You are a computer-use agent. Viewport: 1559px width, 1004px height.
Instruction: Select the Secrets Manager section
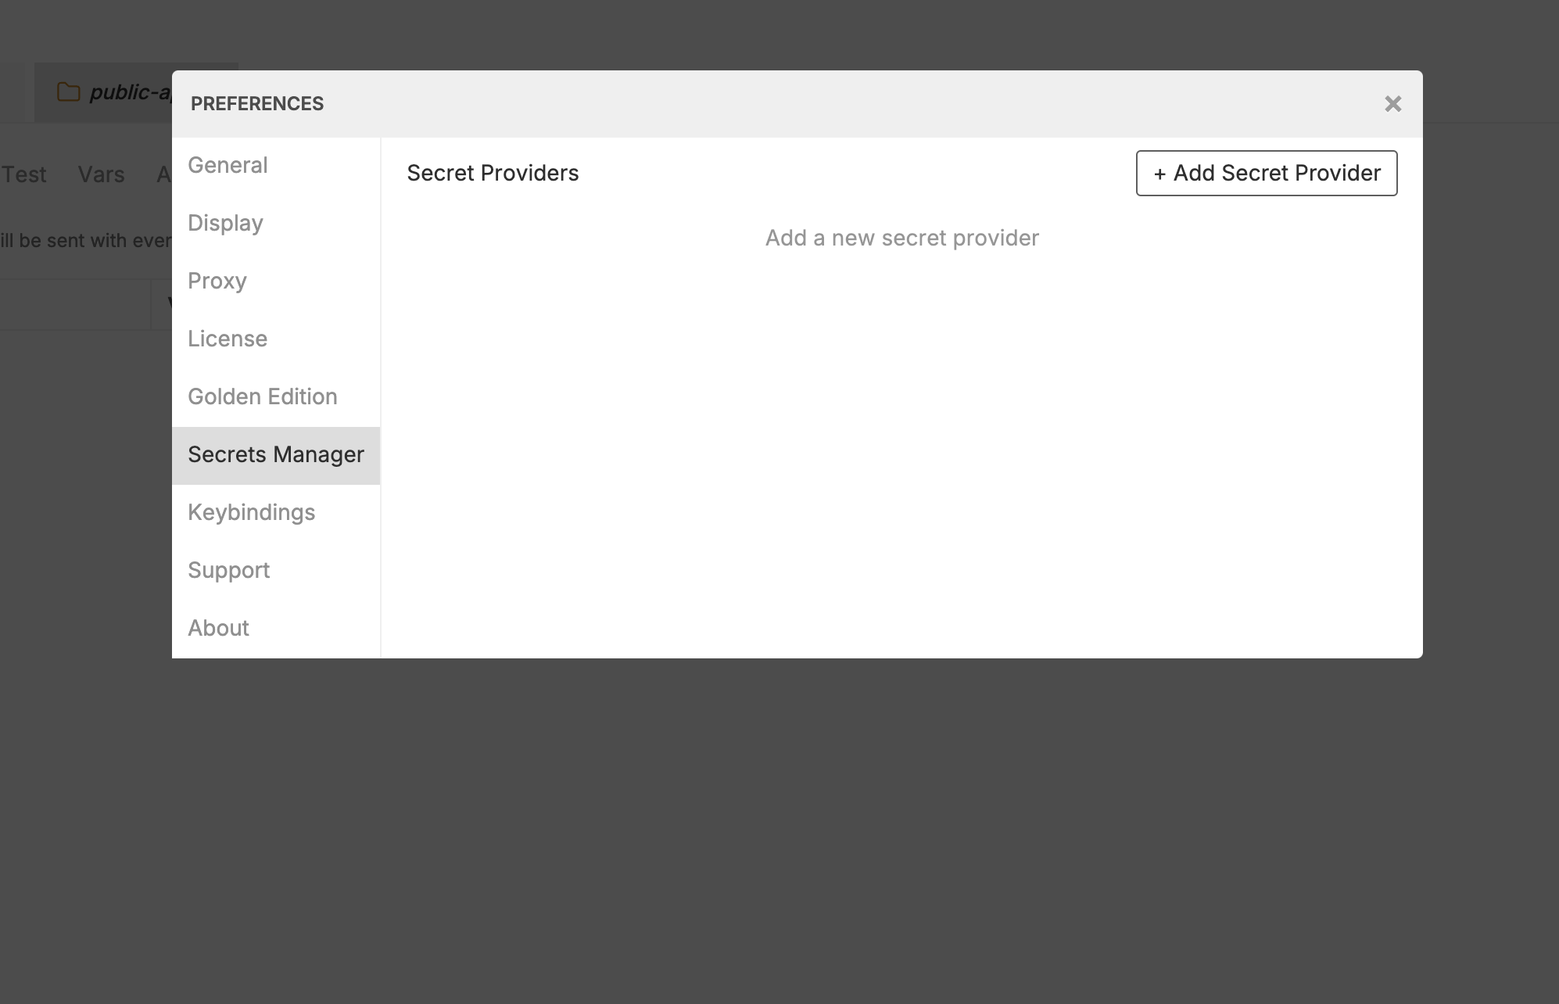275,454
